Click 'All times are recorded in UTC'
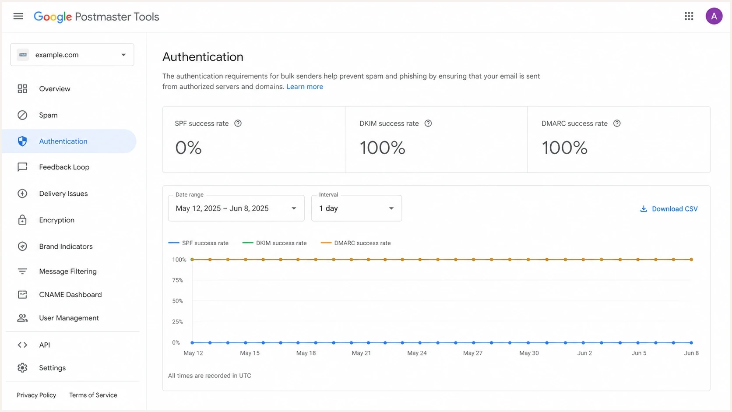This screenshot has height=412, width=732. click(210, 376)
